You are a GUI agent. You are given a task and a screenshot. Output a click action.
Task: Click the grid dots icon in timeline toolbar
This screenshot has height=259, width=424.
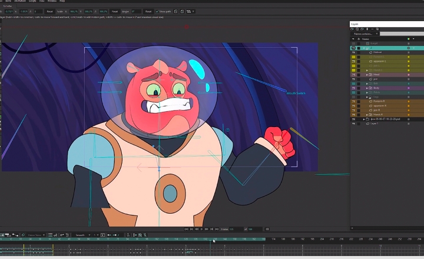(x=50, y=235)
